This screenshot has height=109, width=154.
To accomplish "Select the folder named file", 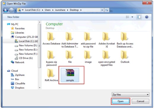I will 70,57.
